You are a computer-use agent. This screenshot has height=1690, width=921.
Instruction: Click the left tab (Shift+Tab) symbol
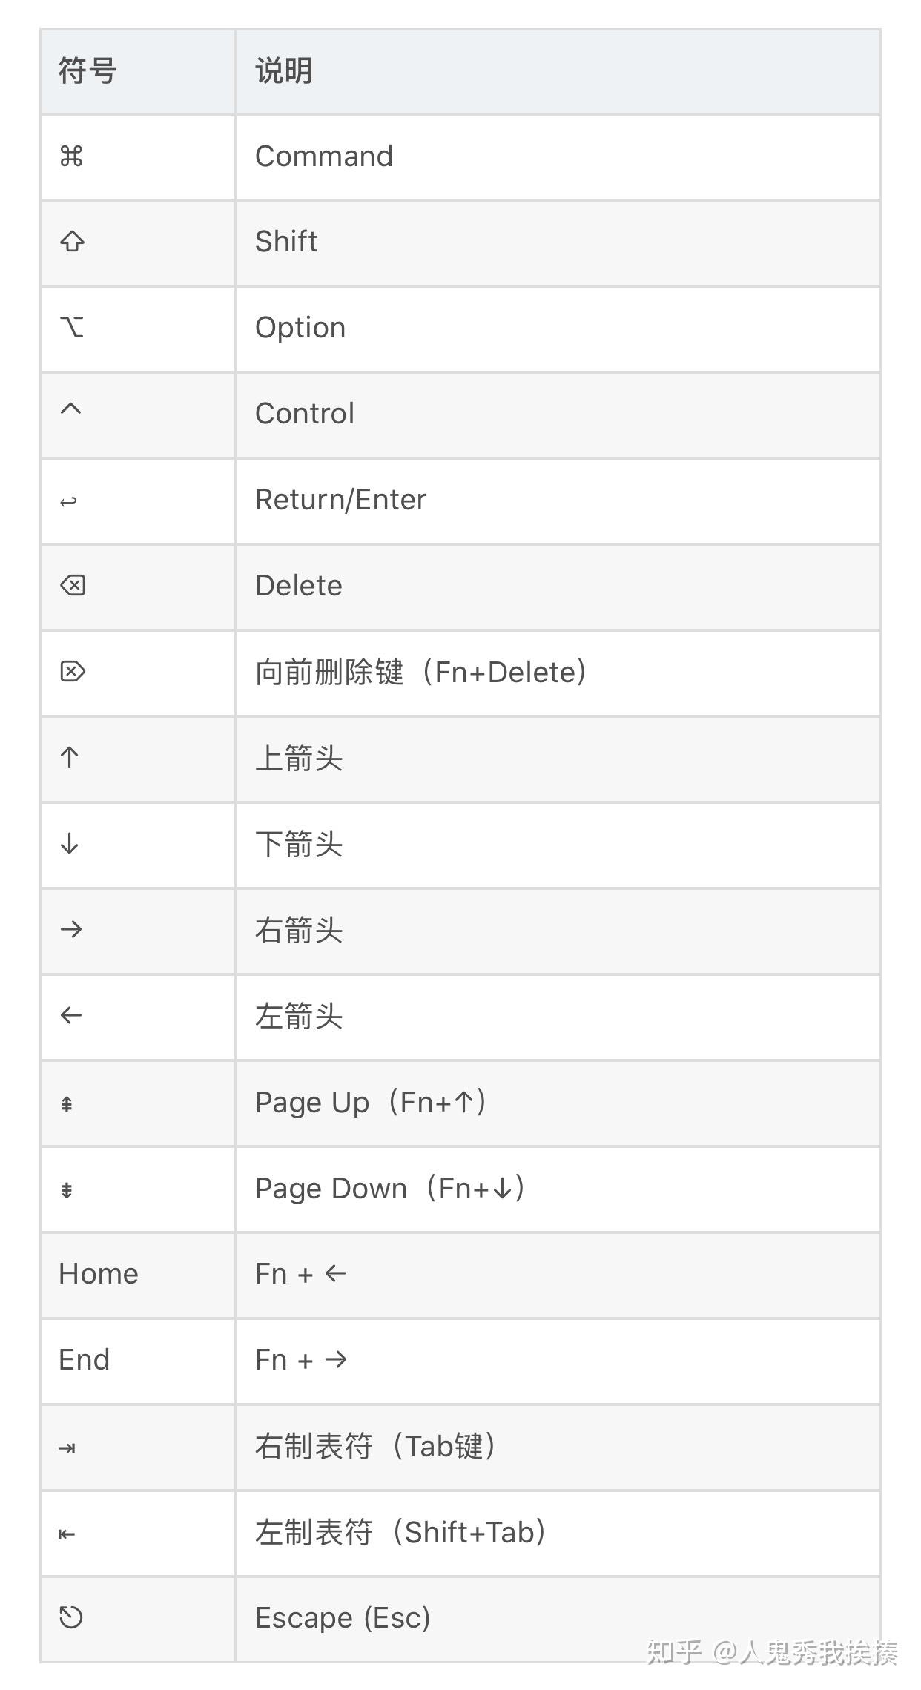click(x=67, y=1534)
